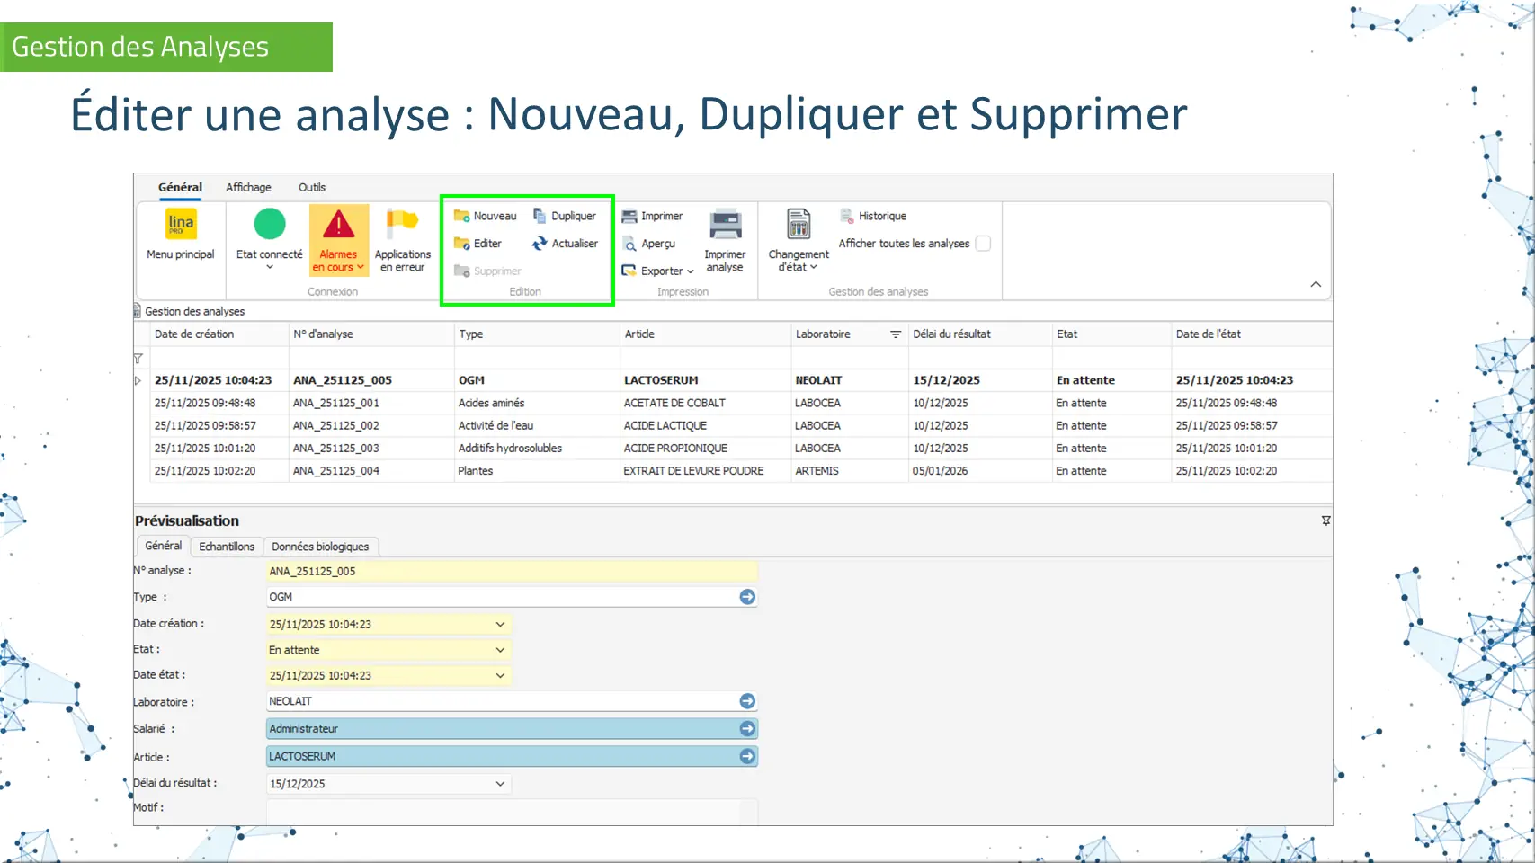
Task: Click the Nouveau analysis icon
Action: coord(462,216)
